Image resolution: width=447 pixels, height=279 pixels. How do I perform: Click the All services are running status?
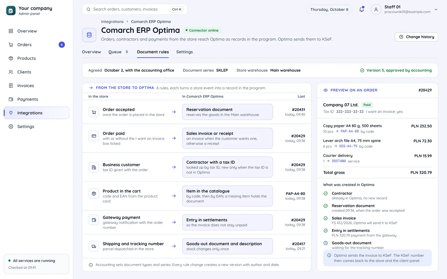click(x=36, y=264)
